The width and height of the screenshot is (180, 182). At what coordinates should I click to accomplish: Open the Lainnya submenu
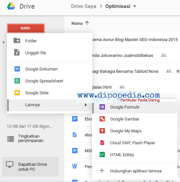pyautogui.click(x=50, y=105)
